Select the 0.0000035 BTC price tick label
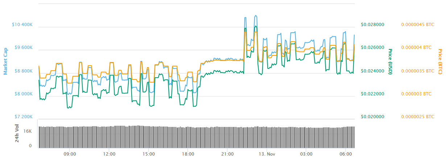Screen dimensions: 446x161 tap(417, 71)
